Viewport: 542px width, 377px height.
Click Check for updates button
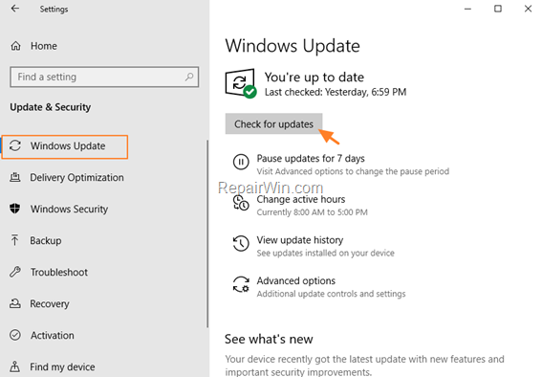(x=273, y=123)
